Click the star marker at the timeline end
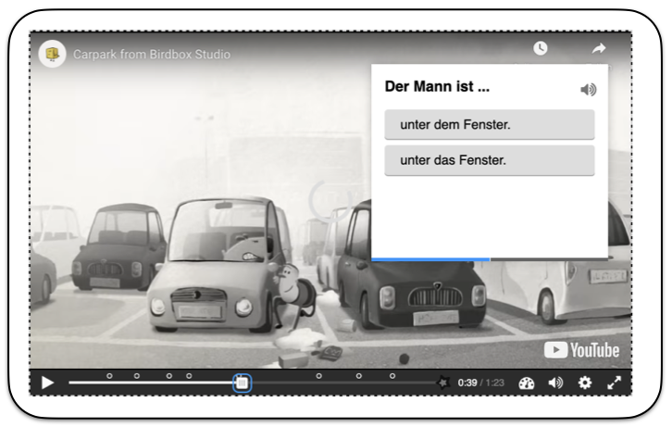 coord(443,382)
